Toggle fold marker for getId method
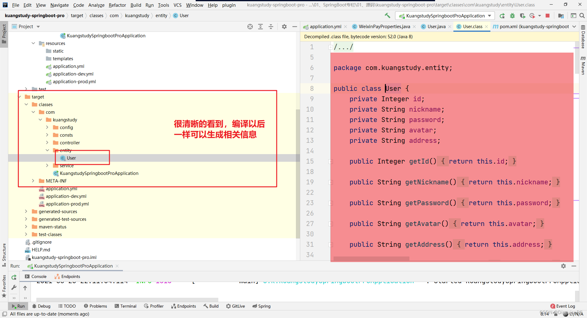Image resolution: width=587 pixels, height=318 pixels. point(330,161)
